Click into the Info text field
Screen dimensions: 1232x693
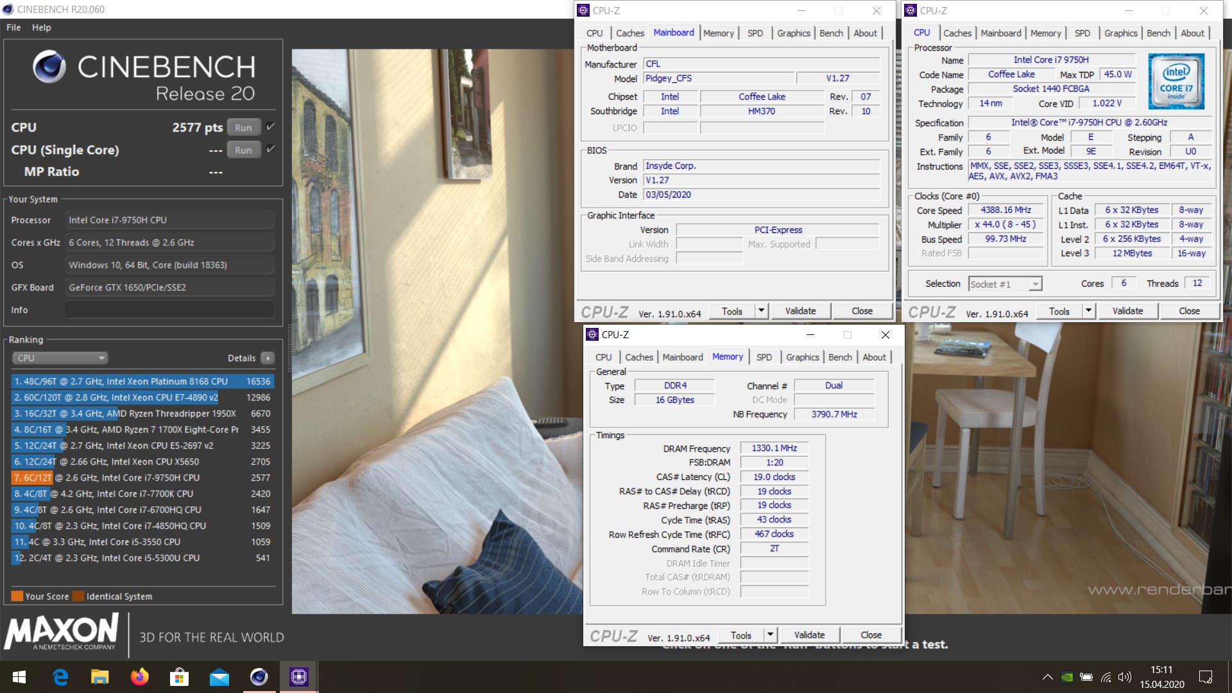[169, 310]
